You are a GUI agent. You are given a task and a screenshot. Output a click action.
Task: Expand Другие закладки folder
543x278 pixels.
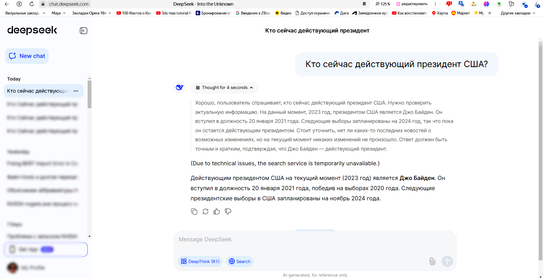click(518, 13)
